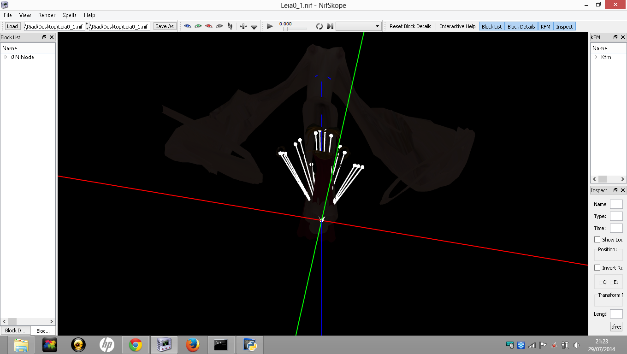Open File Explorer from taskbar
Viewport: 627px width, 354px height.
coord(21,345)
